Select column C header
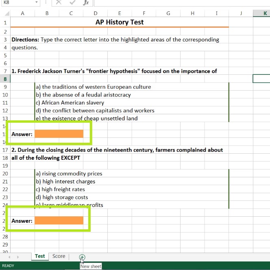The height and width of the screenshot is (270, 270). [71, 13]
